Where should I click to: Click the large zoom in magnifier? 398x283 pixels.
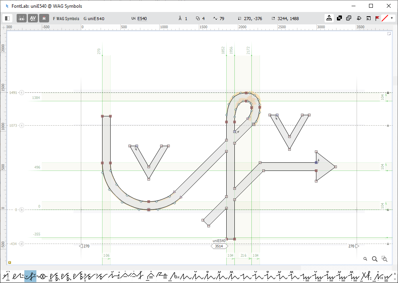[x=374, y=259]
